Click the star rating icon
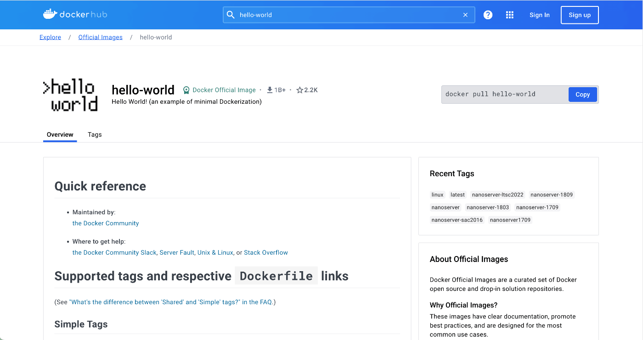 pos(299,90)
